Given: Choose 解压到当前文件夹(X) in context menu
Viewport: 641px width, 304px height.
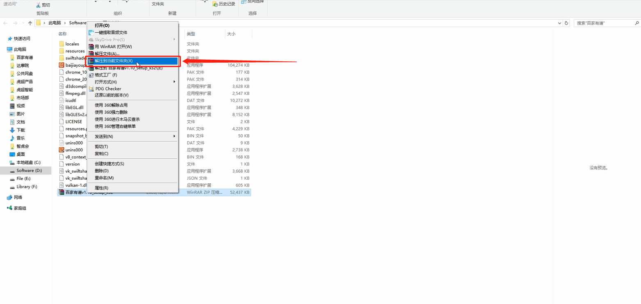Looking at the screenshot, I should pyautogui.click(x=132, y=61).
